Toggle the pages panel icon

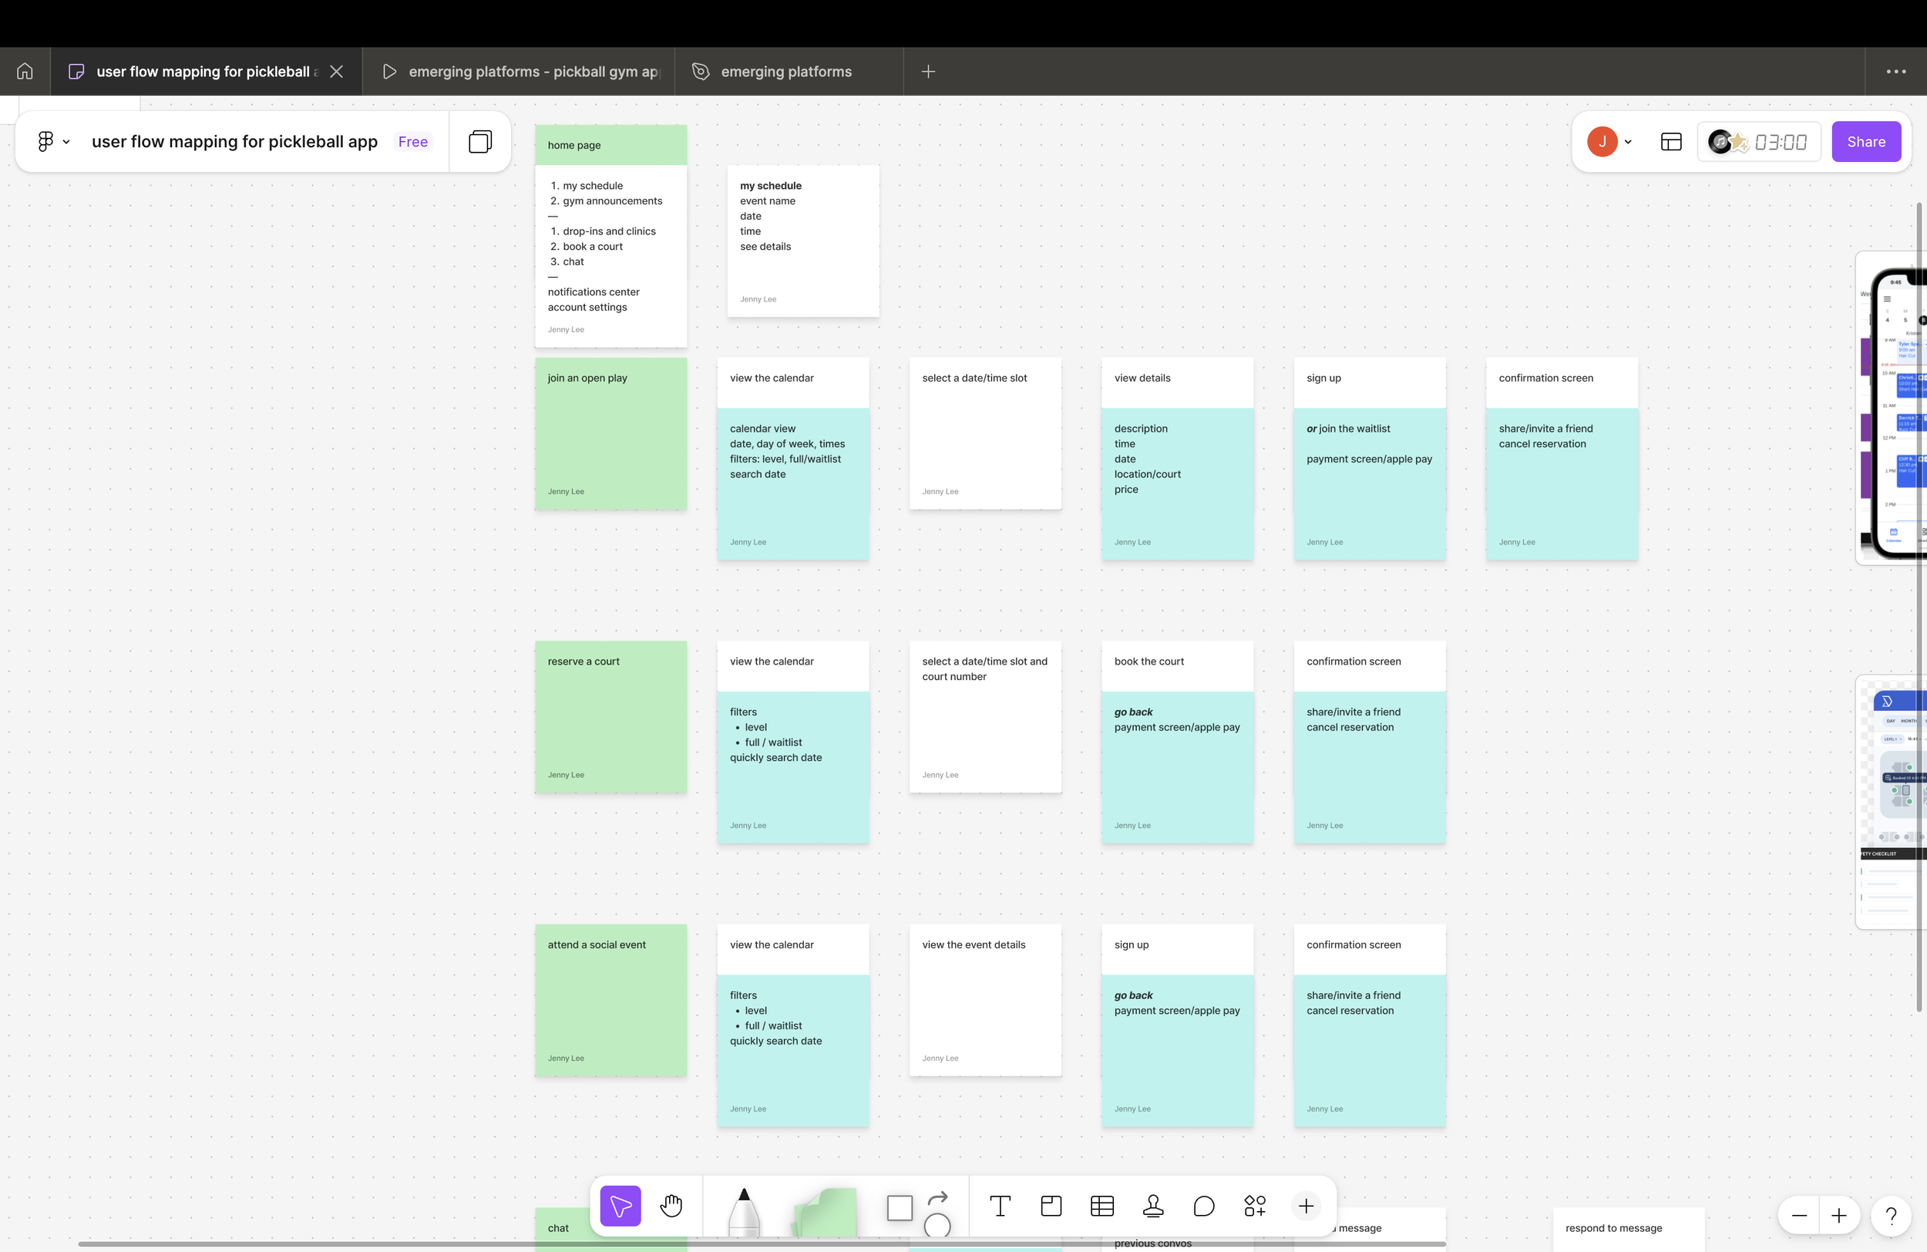480,142
